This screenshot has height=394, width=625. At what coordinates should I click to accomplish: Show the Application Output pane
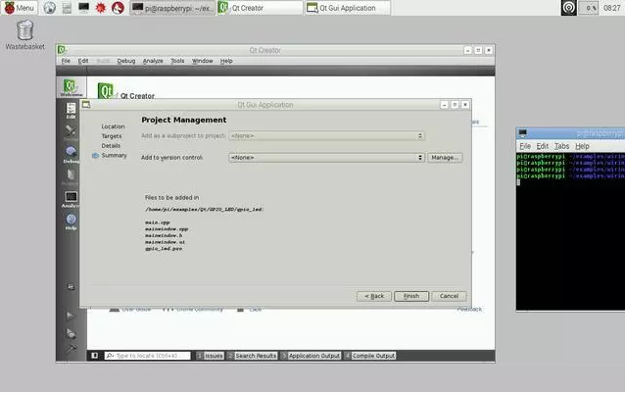(312, 356)
